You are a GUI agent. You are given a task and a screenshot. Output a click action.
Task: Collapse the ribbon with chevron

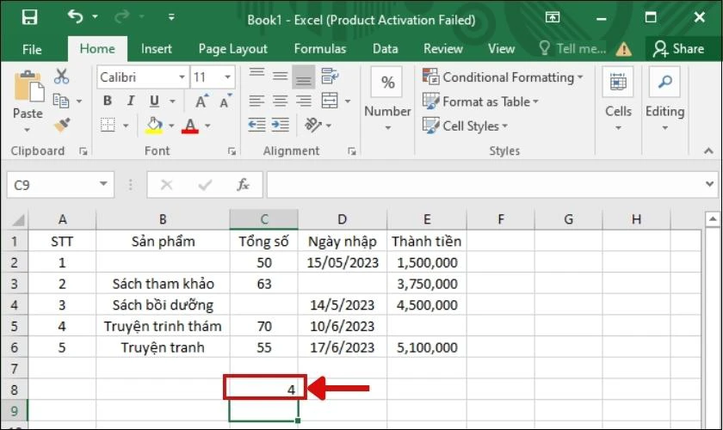(708, 151)
